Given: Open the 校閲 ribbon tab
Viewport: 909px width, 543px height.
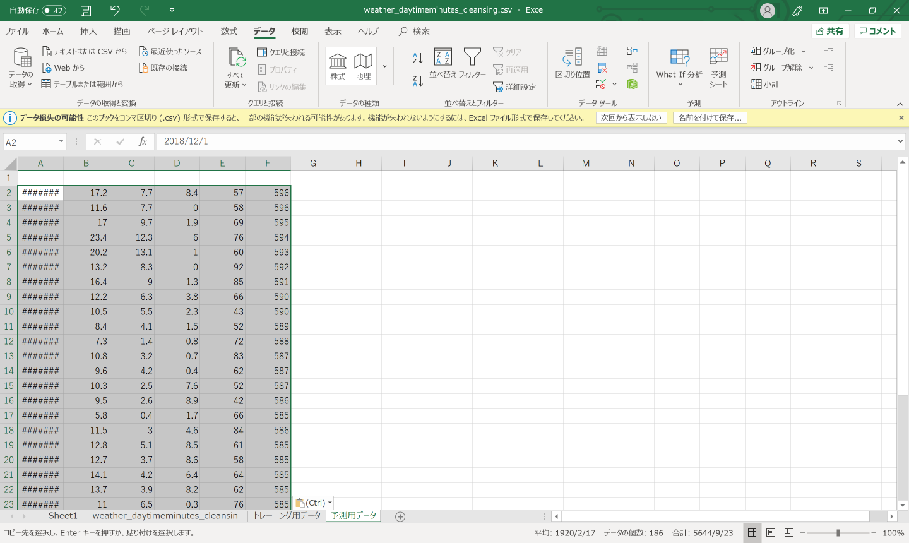Looking at the screenshot, I should pos(300,31).
